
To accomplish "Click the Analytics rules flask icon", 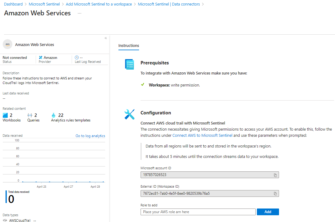I will 54,115.
